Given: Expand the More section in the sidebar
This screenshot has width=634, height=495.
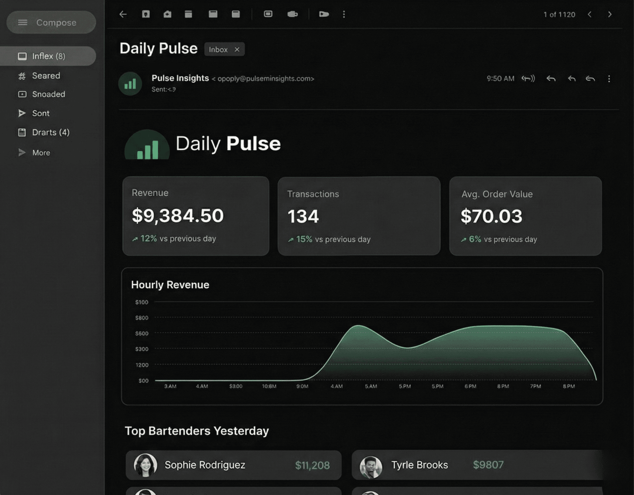Looking at the screenshot, I should pyautogui.click(x=41, y=153).
